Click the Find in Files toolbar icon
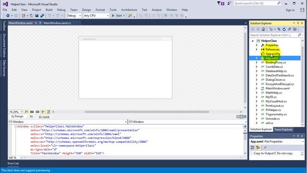307x173 pixels. pyautogui.click(x=130, y=15)
